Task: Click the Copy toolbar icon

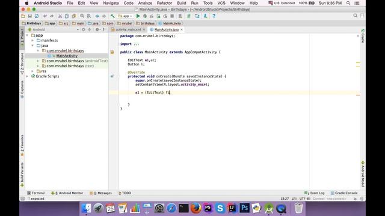Action: click(x=67, y=16)
